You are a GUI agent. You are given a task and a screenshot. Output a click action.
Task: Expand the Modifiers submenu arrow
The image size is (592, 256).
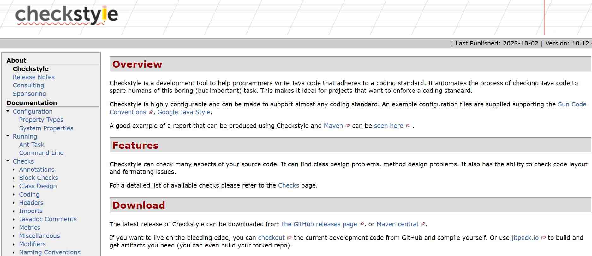14,244
